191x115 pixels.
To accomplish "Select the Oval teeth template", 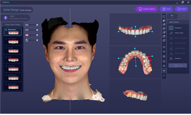I will [13, 59].
